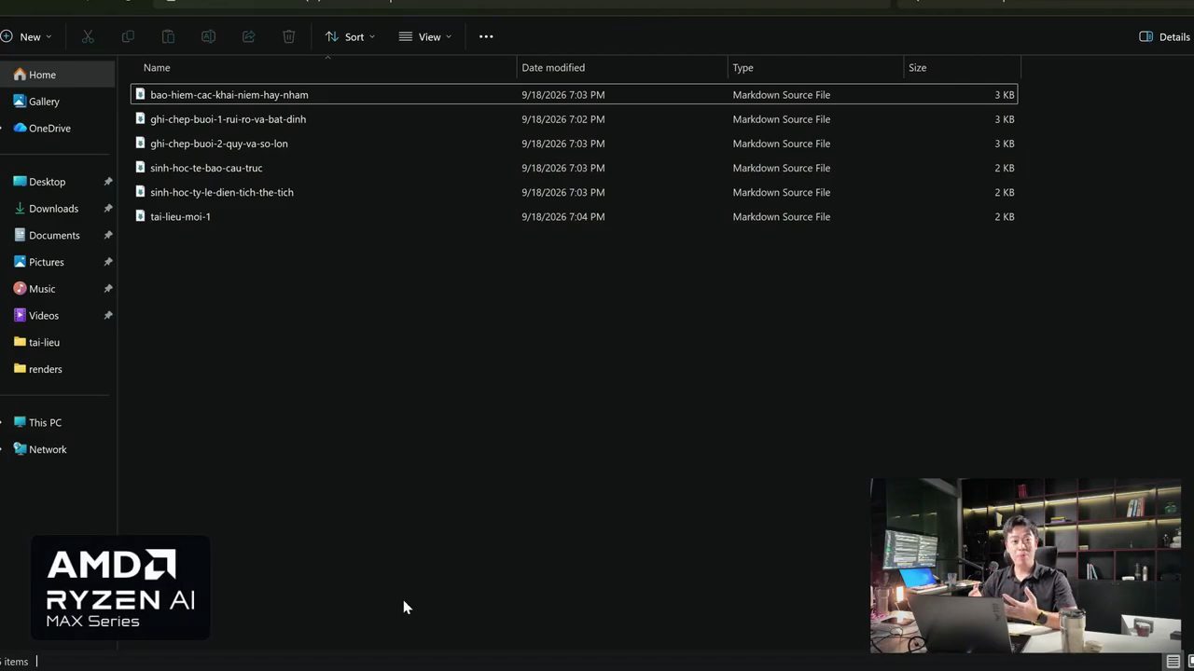The width and height of the screenshot is (1194, 671).
Task: Open the Sort dropdown menu
Action: point(350,36)
